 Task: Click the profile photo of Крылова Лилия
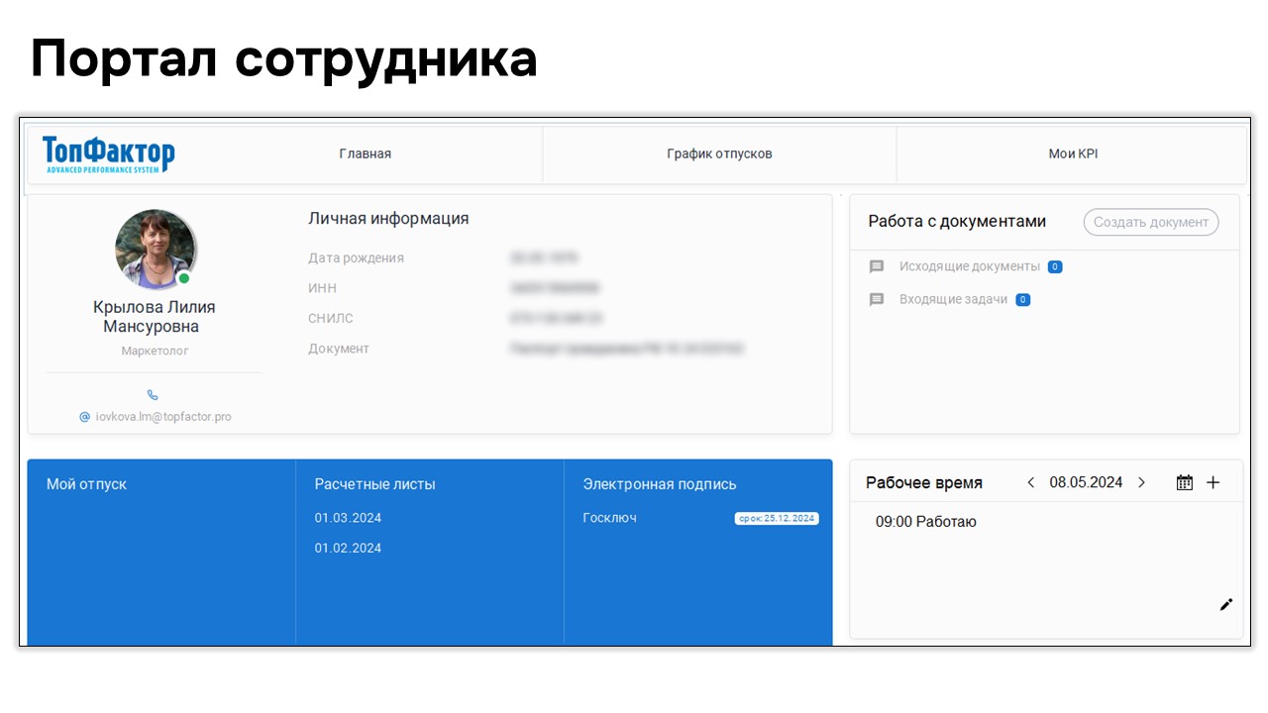coord(155,249)
